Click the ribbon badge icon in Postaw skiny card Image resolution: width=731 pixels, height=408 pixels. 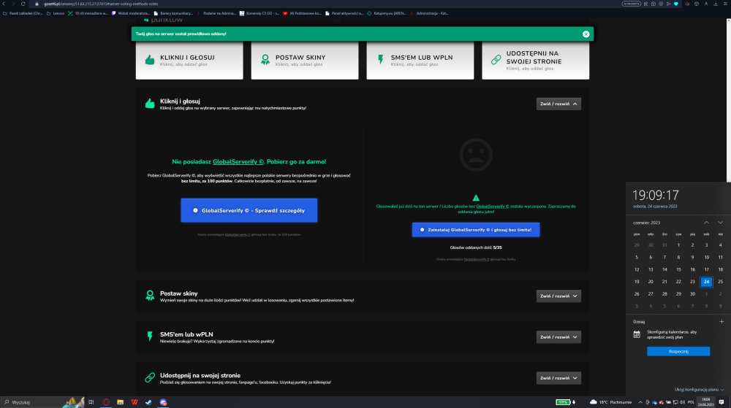tap(265, 60)
